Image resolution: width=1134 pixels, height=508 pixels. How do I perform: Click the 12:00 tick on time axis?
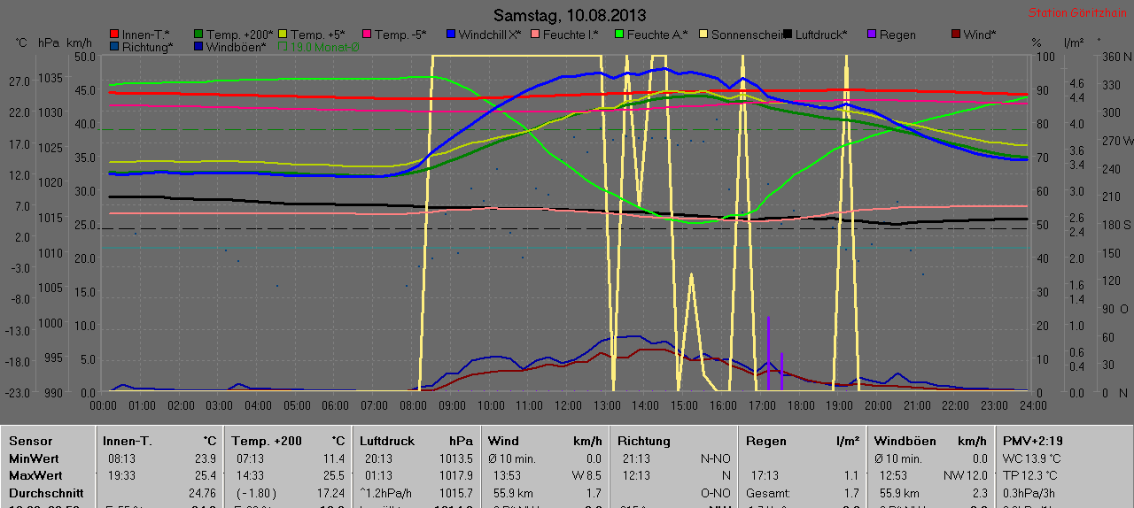[x=568, y=405]
